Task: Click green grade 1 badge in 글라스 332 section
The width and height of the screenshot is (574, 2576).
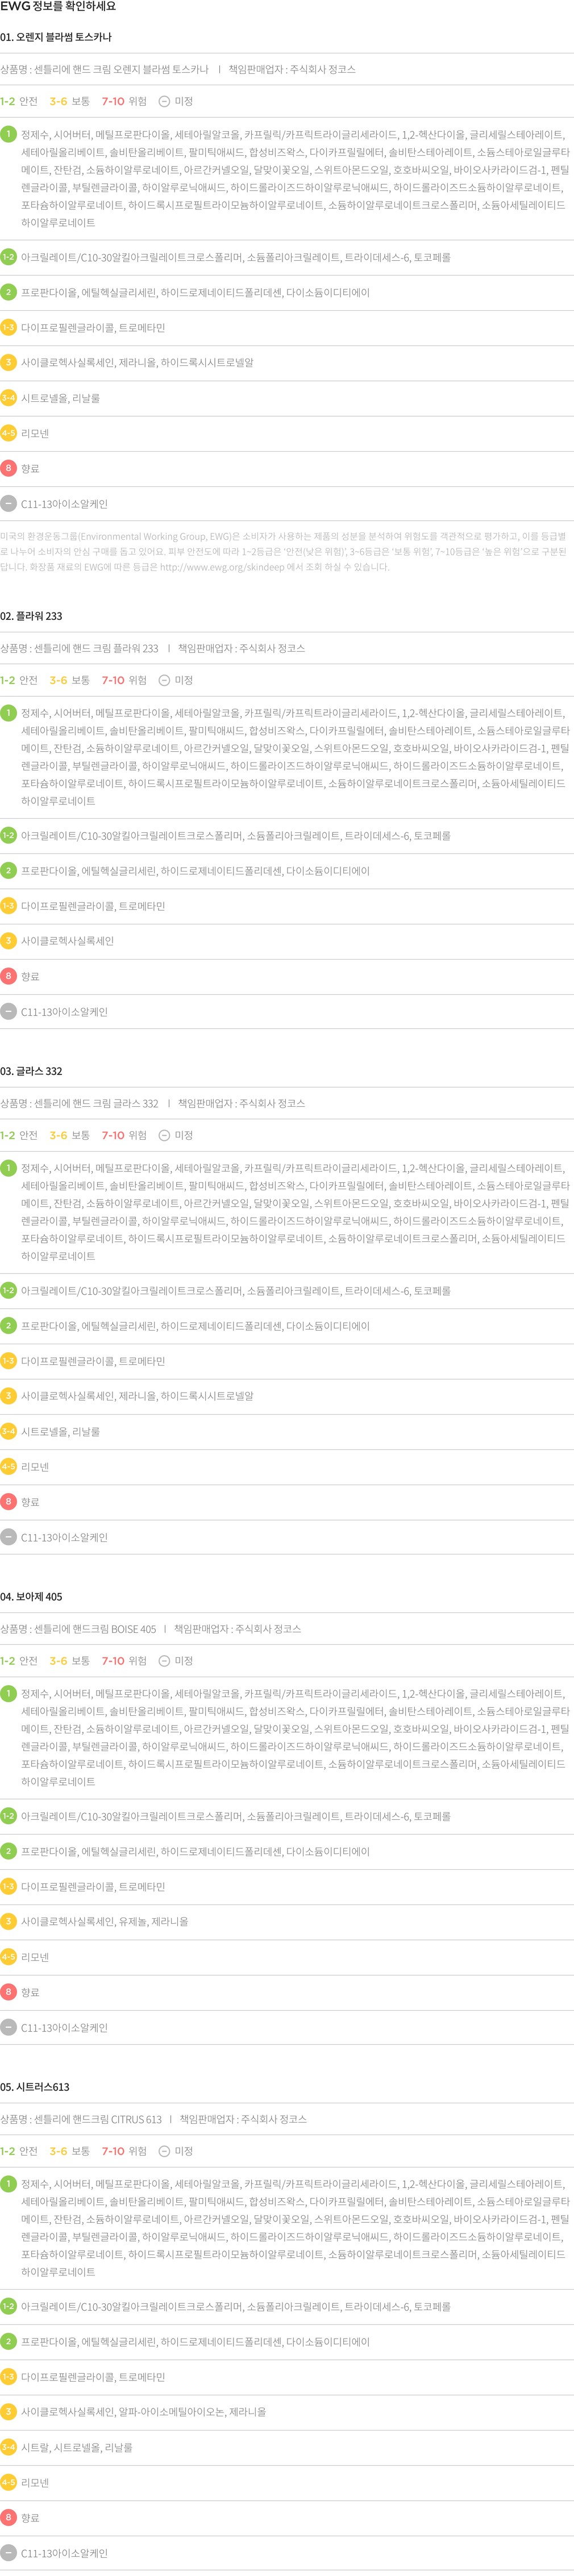Action: click(x=8, y=1168)
